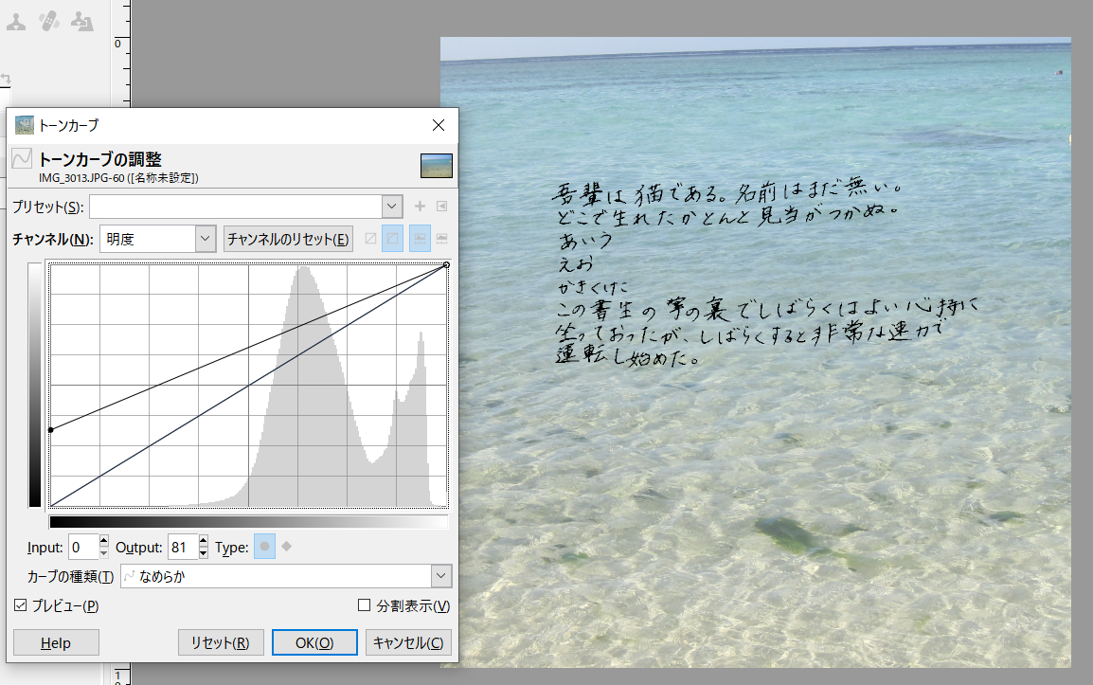The height and width of the screenshot is (685, 1093).
Task: Open the プリセット dropdown list
Action: 390,206
